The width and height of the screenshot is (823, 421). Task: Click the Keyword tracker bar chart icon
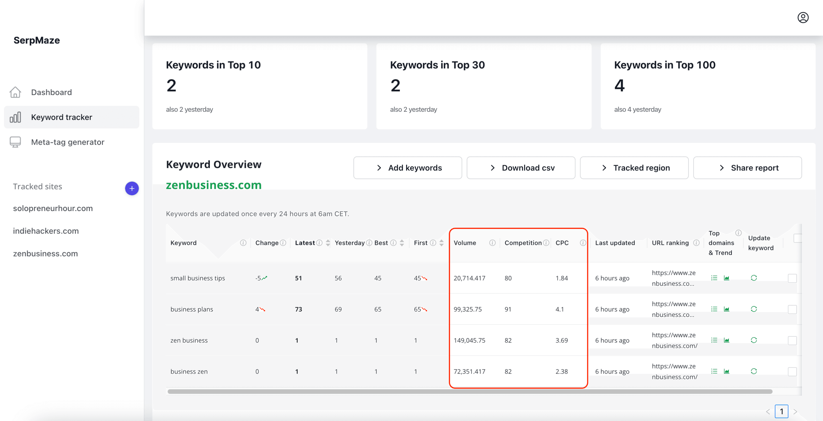(x=15, y=117)
